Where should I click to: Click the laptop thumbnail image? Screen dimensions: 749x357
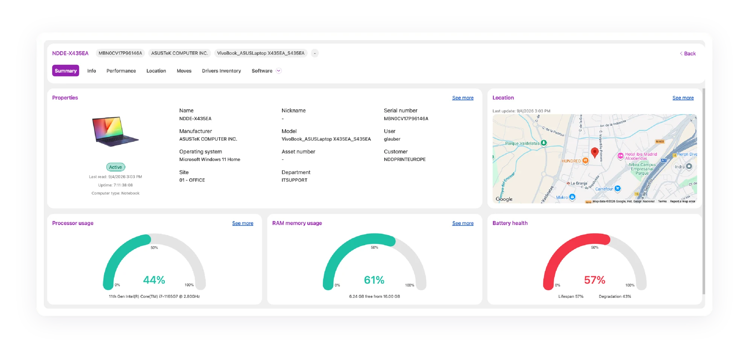click(115, 131)
